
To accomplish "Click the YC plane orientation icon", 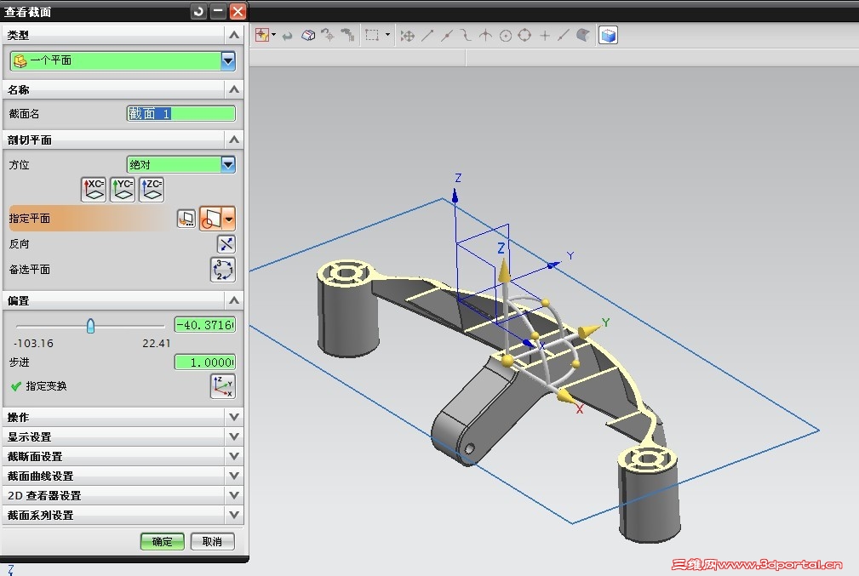I will click(122, 190).
